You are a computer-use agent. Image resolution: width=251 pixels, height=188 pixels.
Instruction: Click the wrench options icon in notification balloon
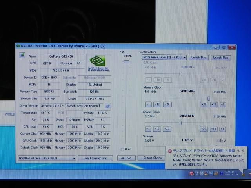[x=238, y=150]
